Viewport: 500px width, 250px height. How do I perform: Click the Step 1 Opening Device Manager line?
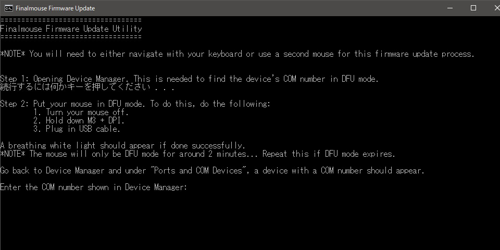[x=190, y=79]
